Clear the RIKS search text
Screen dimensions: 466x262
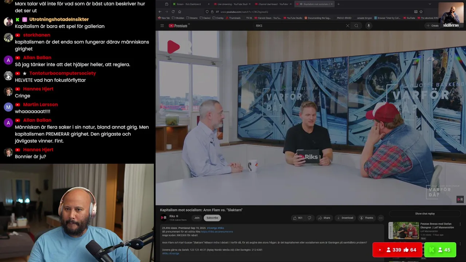coord(347,25)
